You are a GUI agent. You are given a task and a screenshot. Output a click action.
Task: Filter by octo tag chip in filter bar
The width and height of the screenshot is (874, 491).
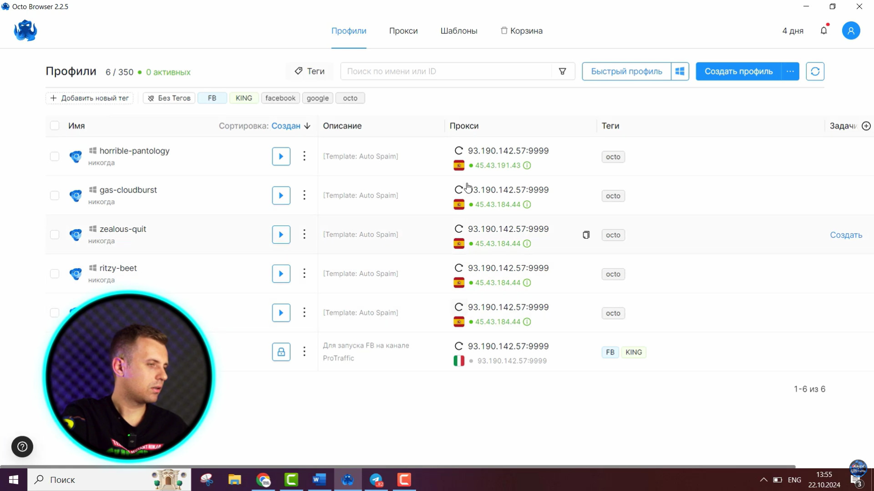click(x=350, y=98)
